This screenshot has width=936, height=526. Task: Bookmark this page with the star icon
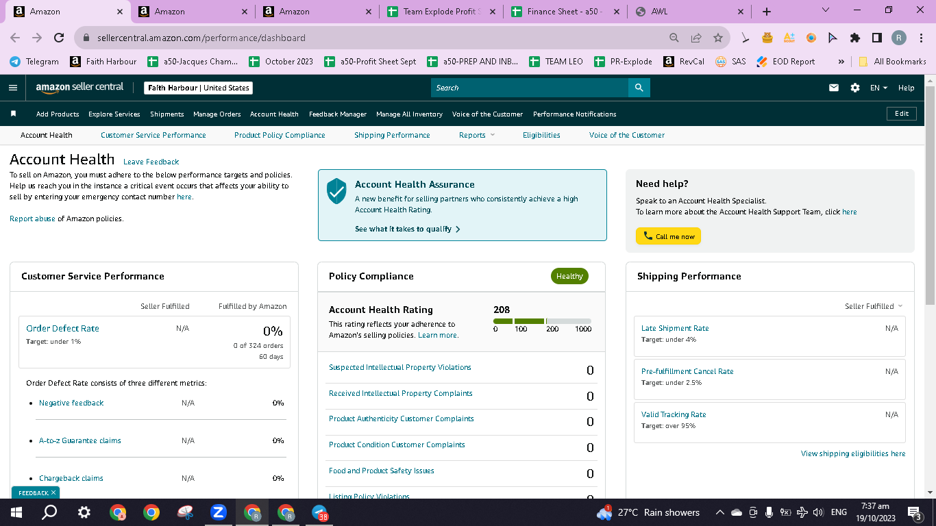tap(717, 38)
